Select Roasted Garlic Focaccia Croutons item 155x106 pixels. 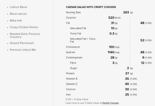[x=25, y=35]
